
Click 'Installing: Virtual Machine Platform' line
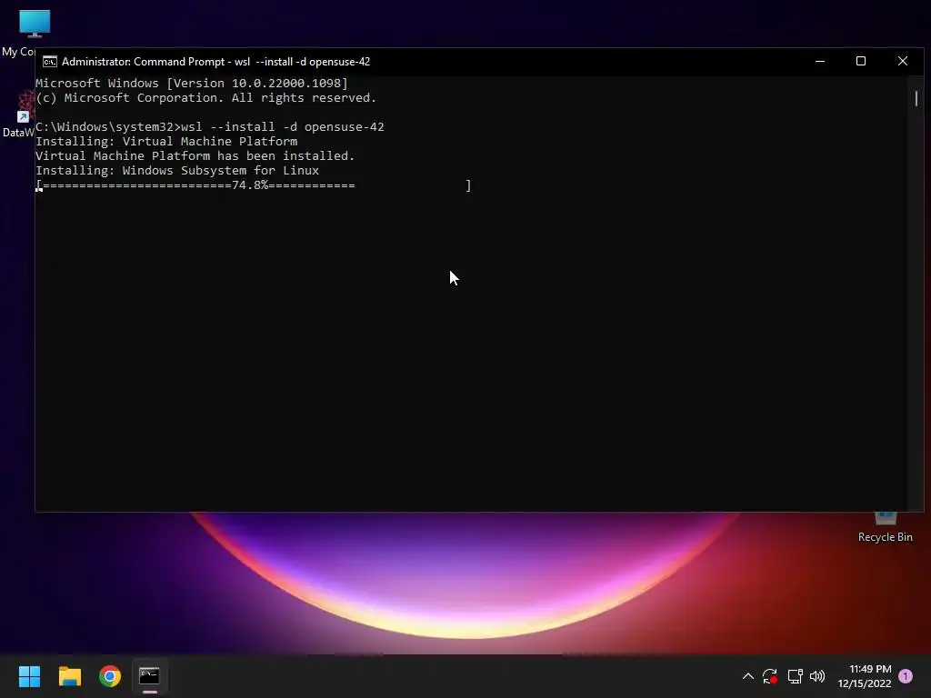click(x=166, y=141)
